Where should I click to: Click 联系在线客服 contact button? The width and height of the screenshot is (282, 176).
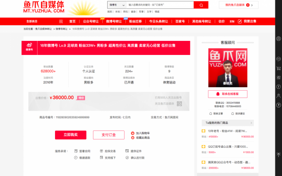pos(227,94)
